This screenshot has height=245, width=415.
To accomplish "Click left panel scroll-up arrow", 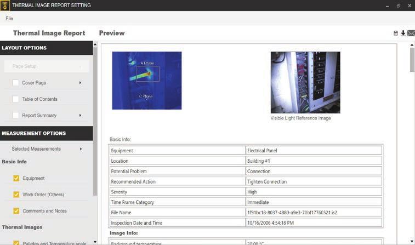I will click(x=95, y=45).
